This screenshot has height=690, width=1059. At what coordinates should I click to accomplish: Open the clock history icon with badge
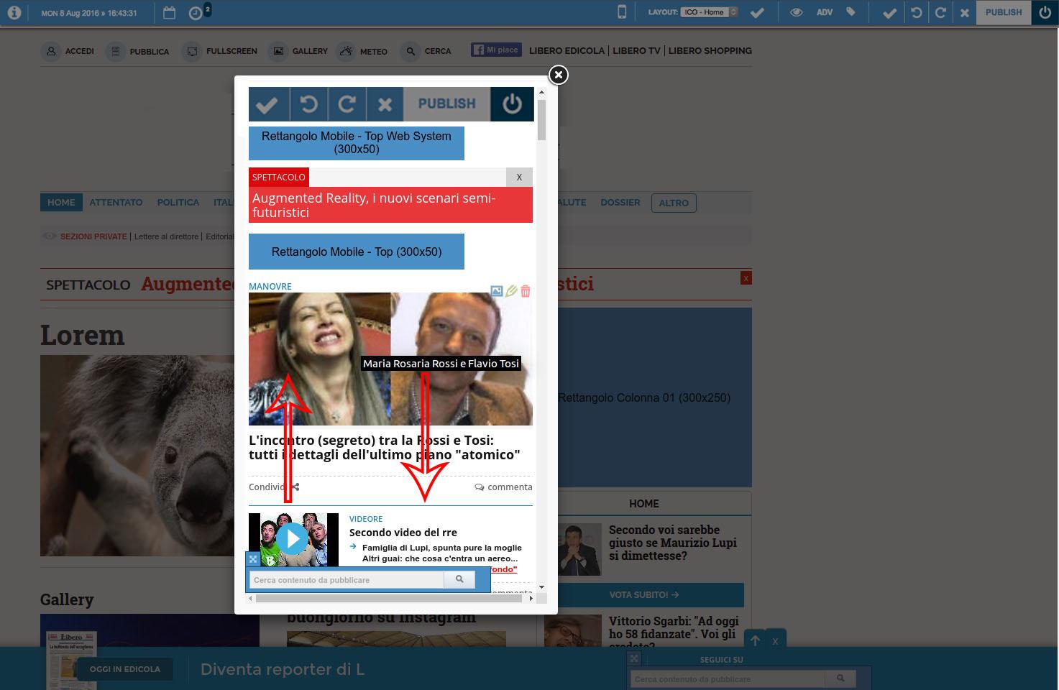click(196, 13)
